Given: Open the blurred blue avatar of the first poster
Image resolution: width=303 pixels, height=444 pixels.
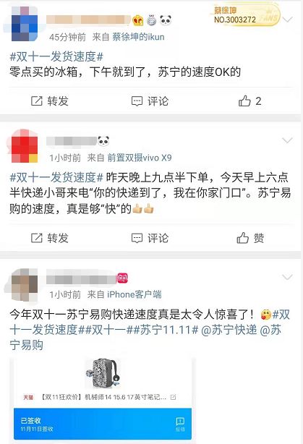Looking at the screenshot, I should coord(25,24).
